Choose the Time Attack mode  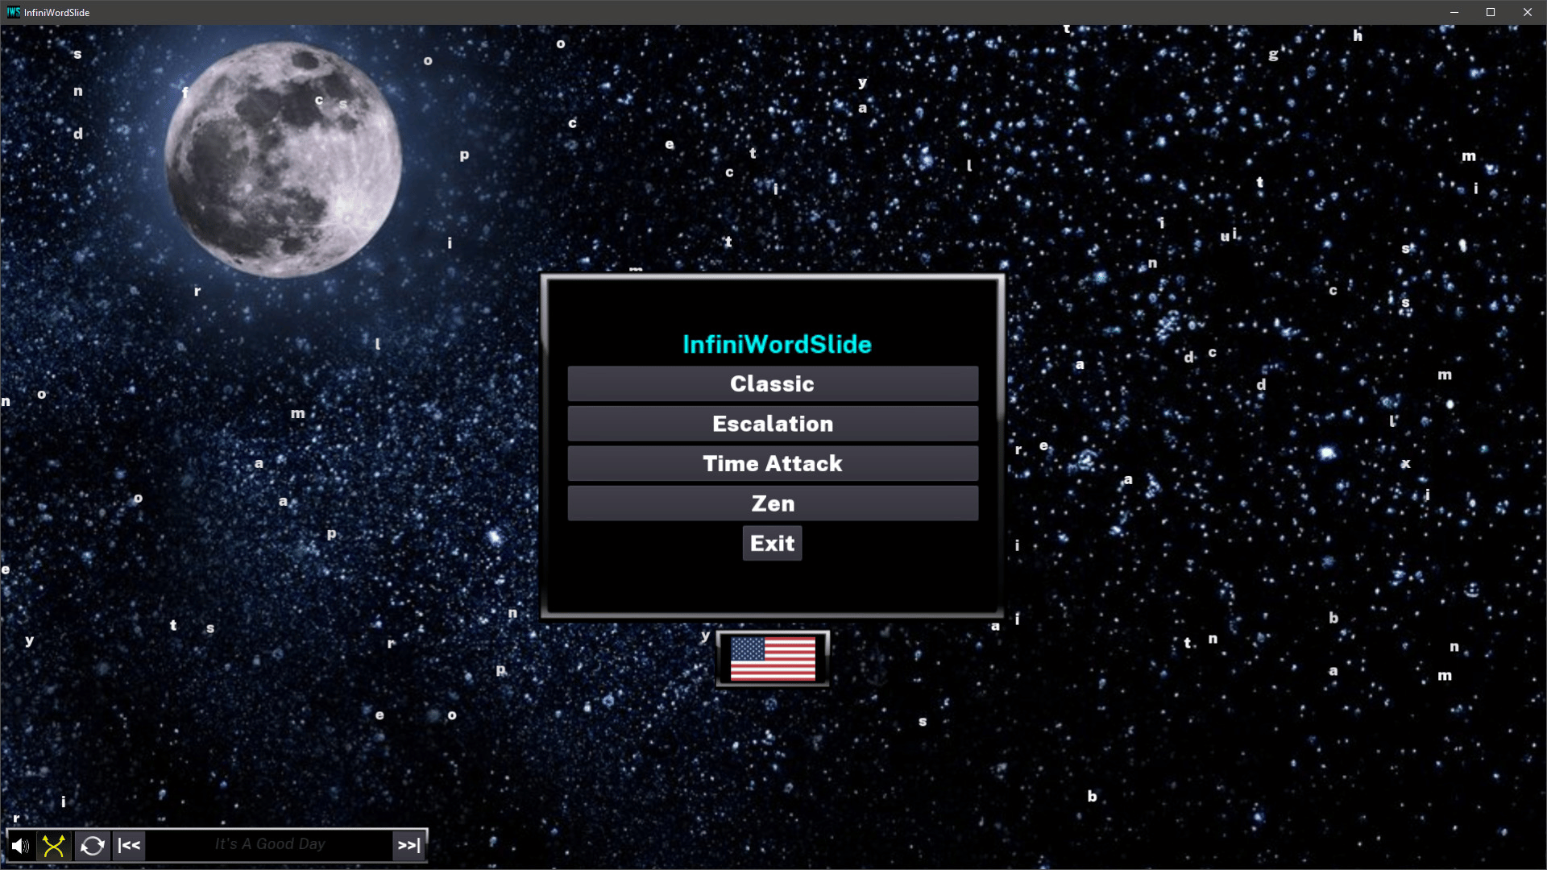coord(773,464)
